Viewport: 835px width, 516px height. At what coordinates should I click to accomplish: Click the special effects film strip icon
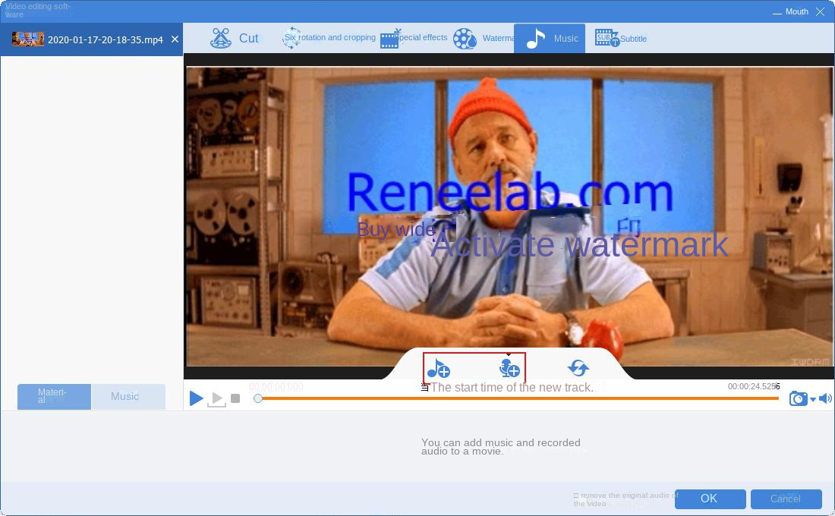(x=390, y=39)
